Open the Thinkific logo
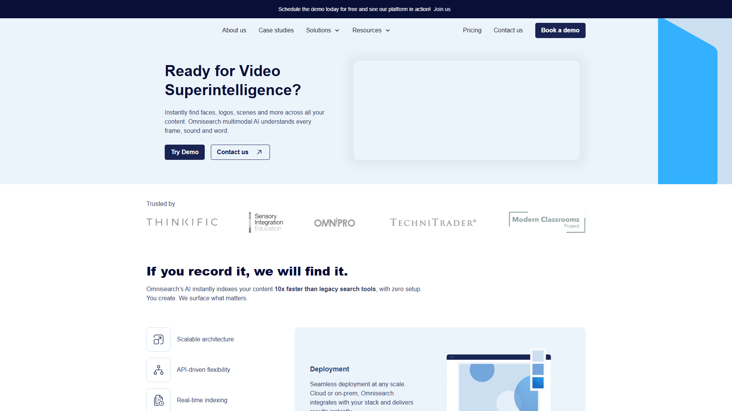The image size is (732, 411). (182, 222)
